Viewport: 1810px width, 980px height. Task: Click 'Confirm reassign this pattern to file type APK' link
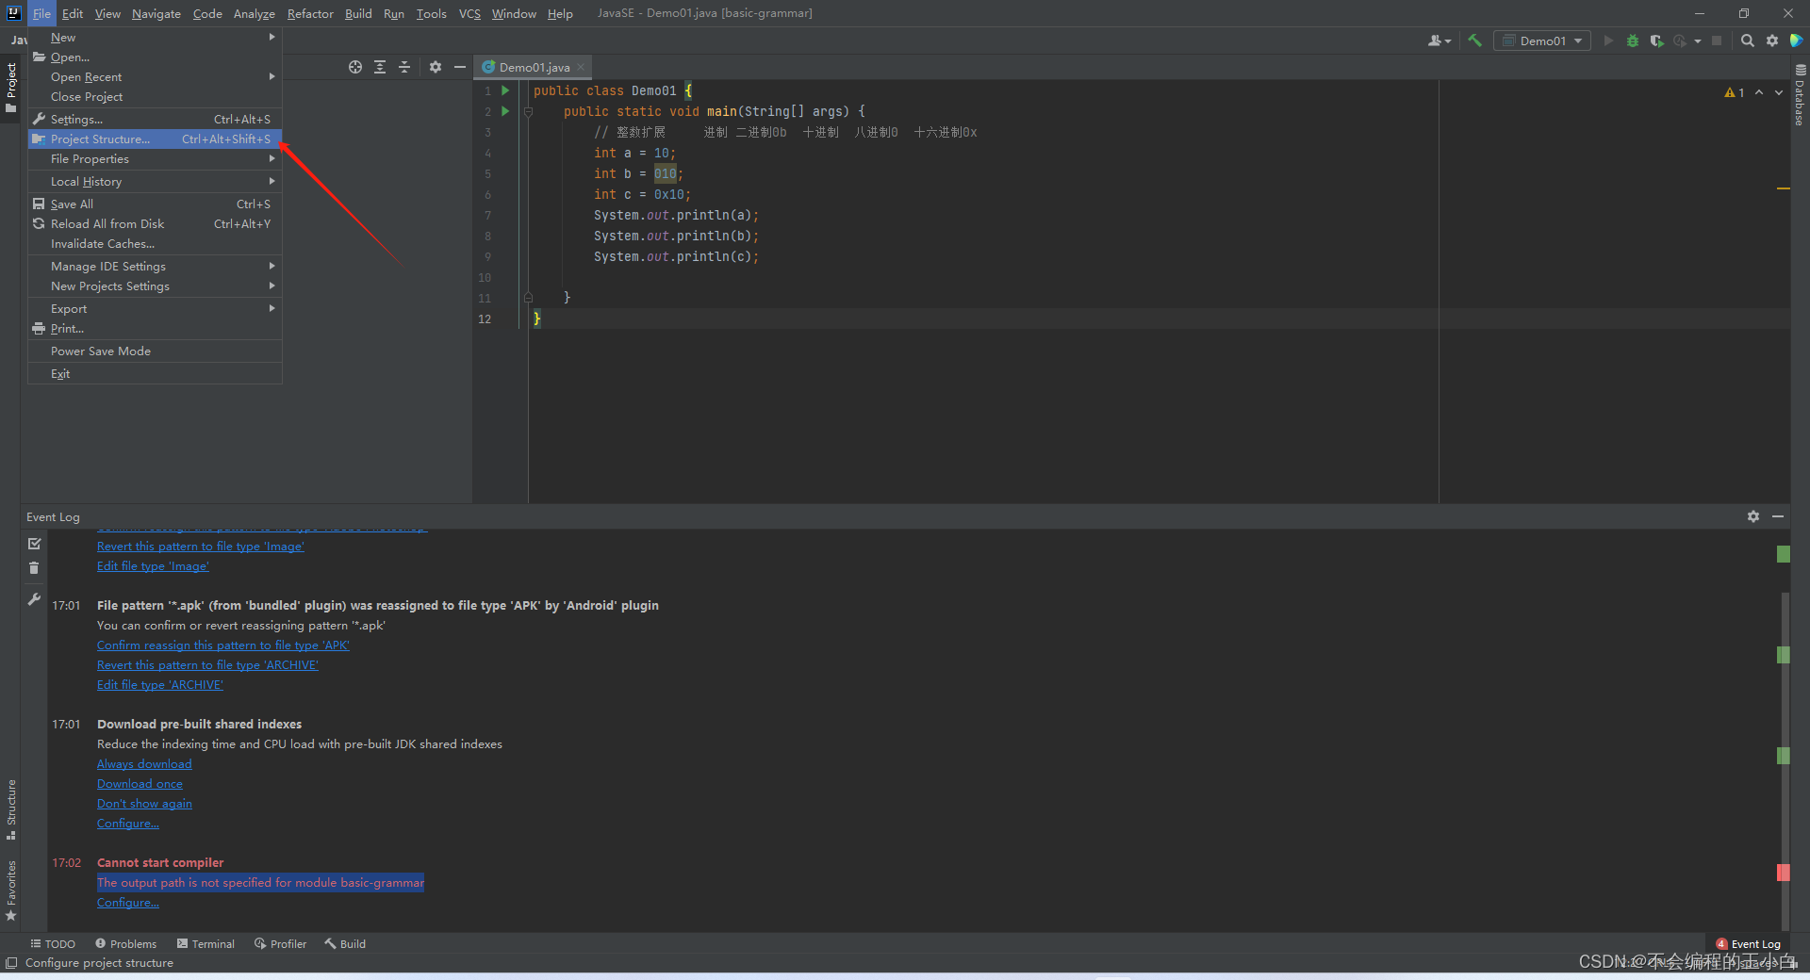(x=222, y=645)
